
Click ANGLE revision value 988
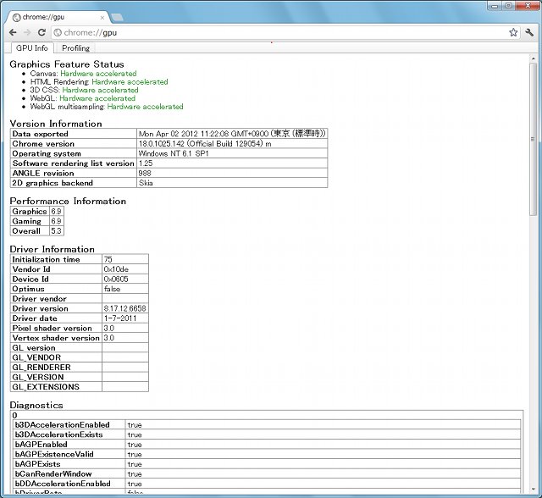coord(232,173)
